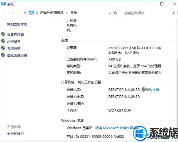Focus the 搜索控制面板 search field
This screenshot has width=178, height=142.
149,13
